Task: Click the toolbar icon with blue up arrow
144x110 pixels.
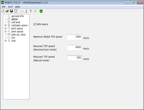Action: 31,11
